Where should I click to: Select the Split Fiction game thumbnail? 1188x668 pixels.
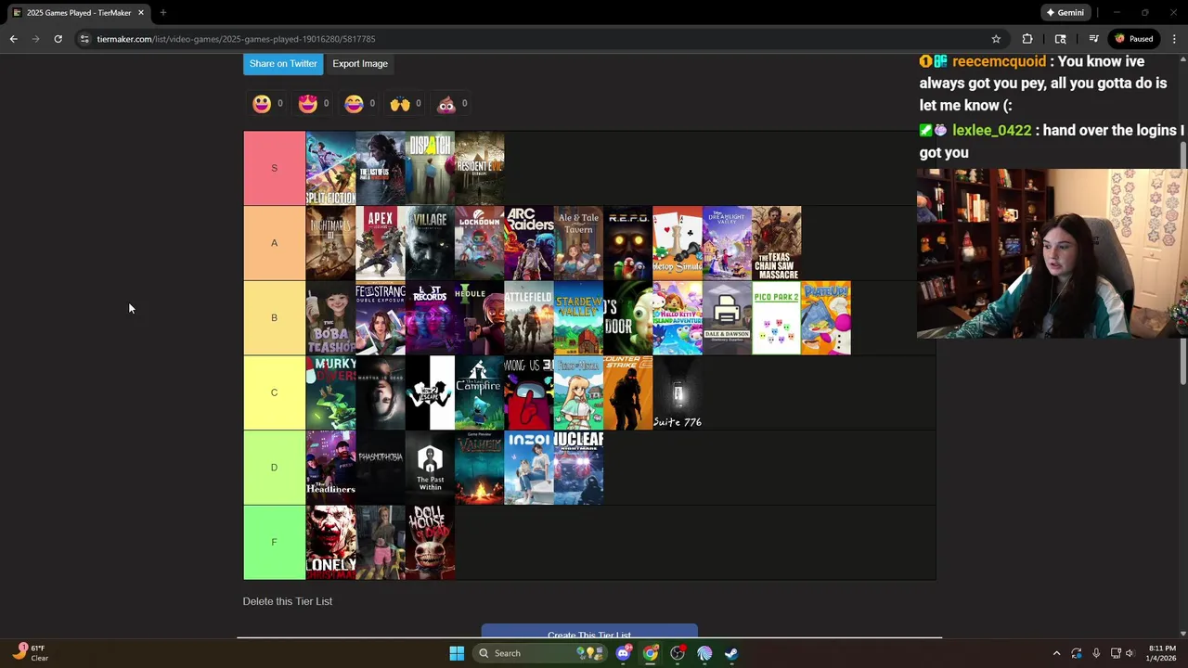pyautogui.click(x=330, y=168)
